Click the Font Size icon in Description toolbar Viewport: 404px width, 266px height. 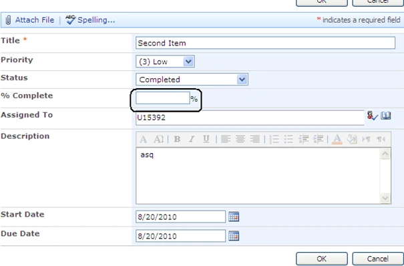(158, 140)
